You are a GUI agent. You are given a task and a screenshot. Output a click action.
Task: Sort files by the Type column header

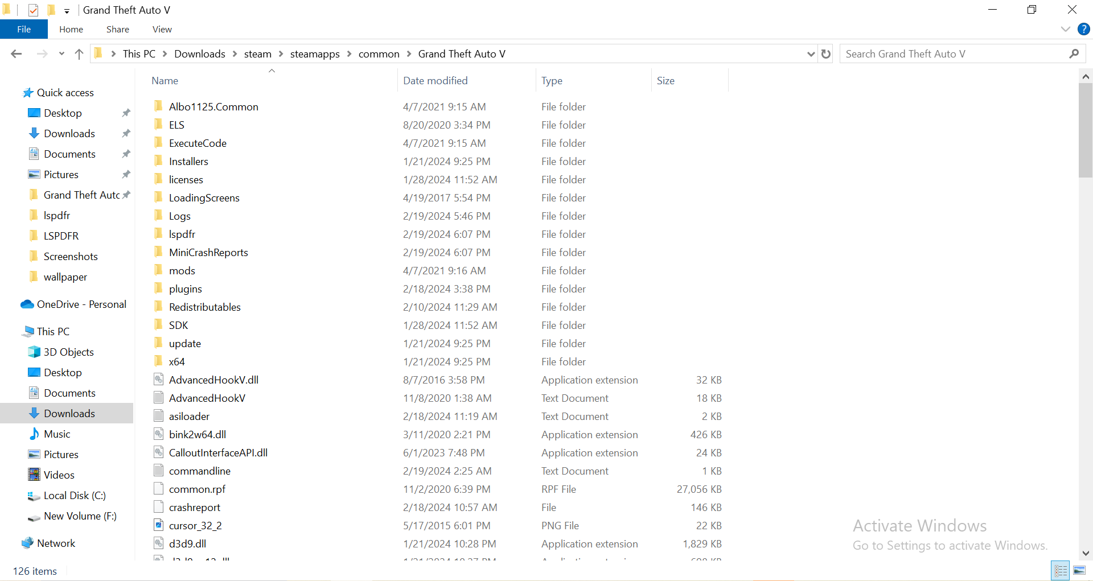(594, 81)
